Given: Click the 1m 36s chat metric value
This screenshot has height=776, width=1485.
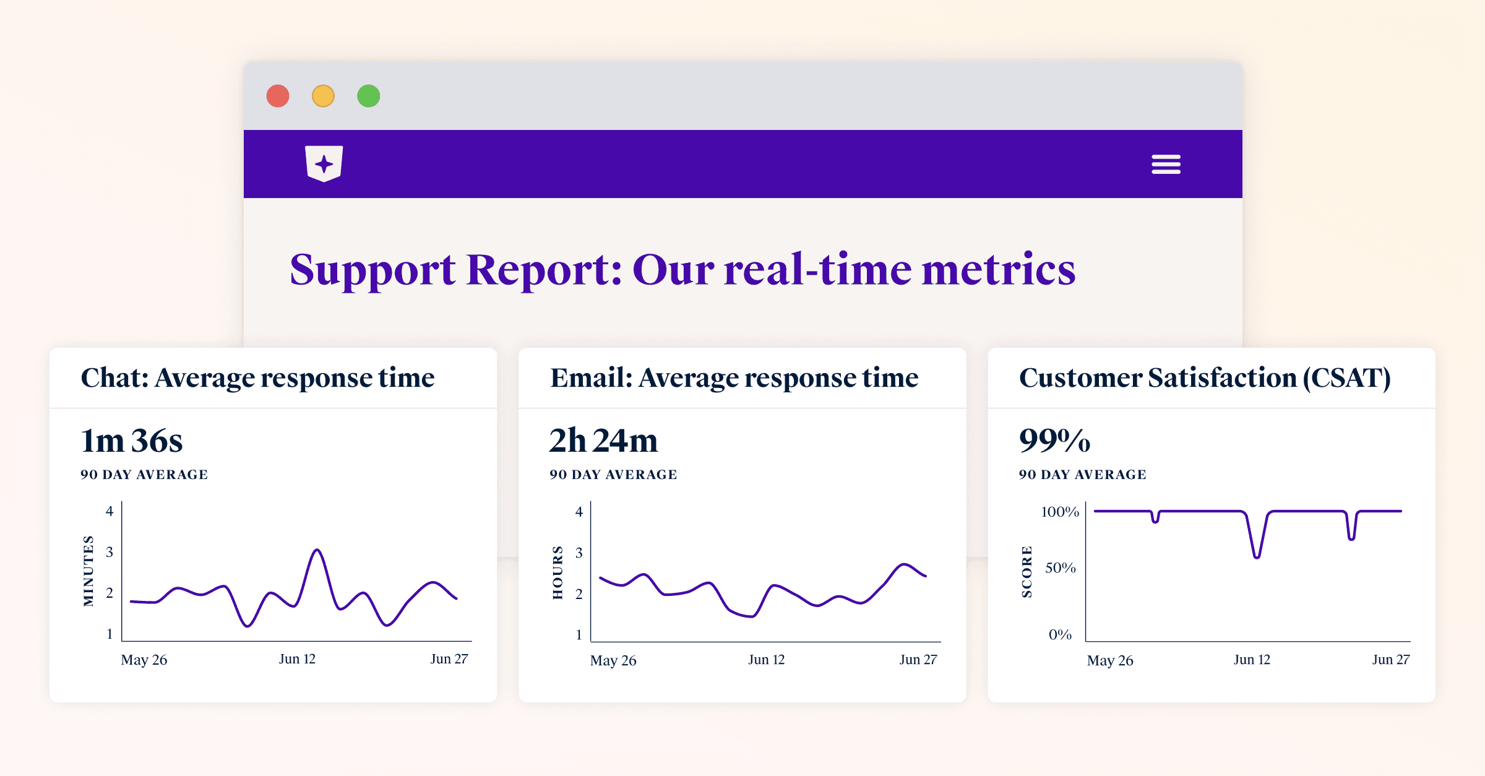Looking at the screenshot, I should [132, 441].
